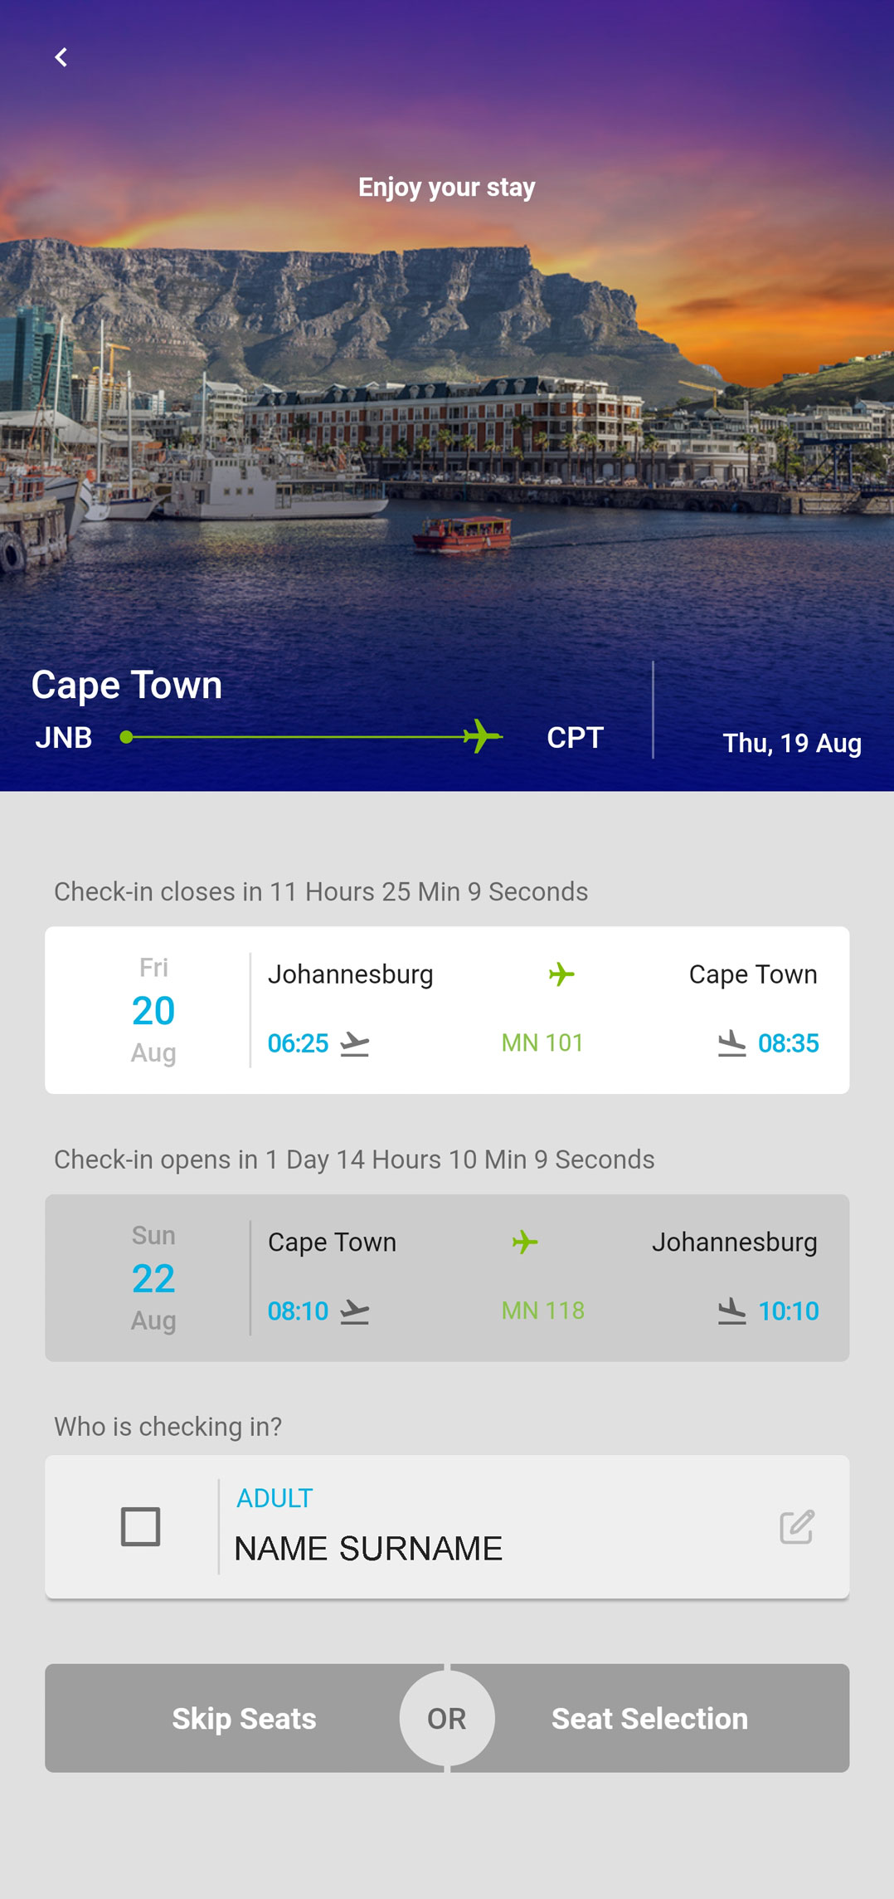894x1899 pixels.
Task: Click the Cape Town destination heading
Action: (127, 686)
